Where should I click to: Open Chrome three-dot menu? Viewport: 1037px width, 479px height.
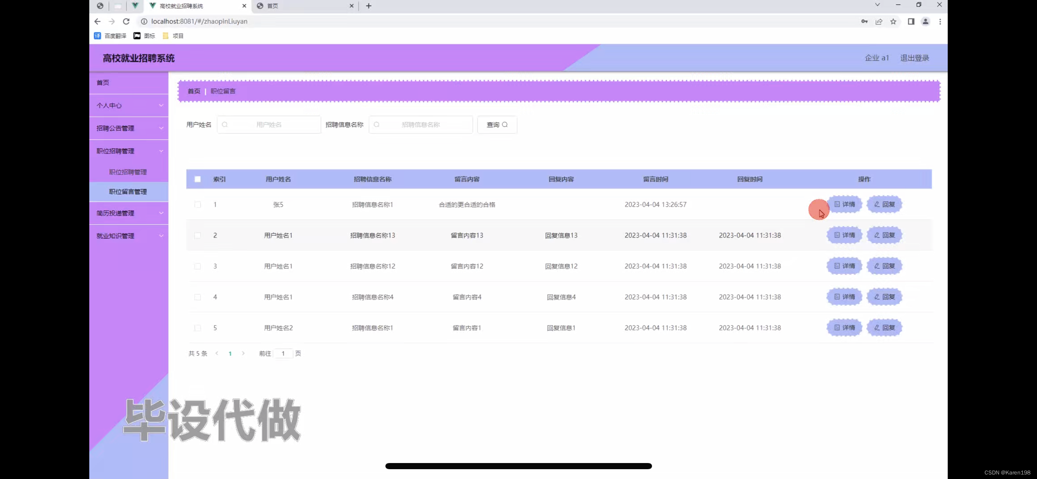pos(940,21)
